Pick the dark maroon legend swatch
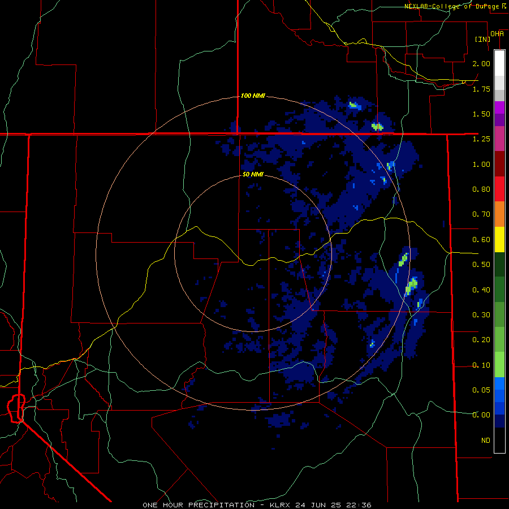The width and height of the screenshot is (509, 509). [x=499, y=163]
